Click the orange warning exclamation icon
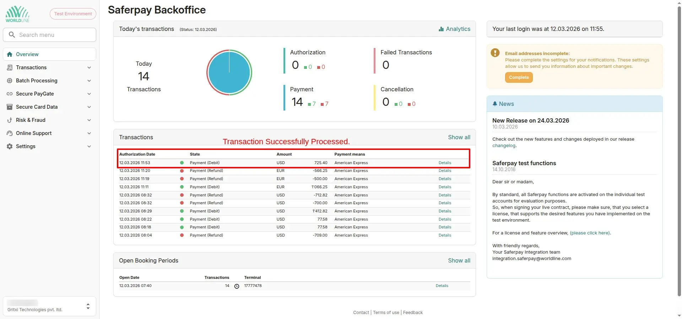Viewport: 682px width, 319px height. [495, 53]
